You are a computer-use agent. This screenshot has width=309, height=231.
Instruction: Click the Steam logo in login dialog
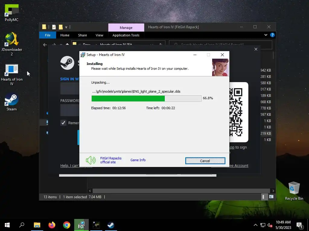pyautogui.click(x=67, y=63)
